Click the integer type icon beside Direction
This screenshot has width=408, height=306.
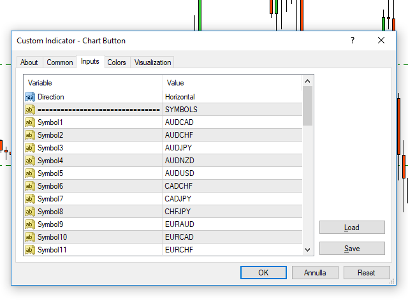tap(30, 97)
